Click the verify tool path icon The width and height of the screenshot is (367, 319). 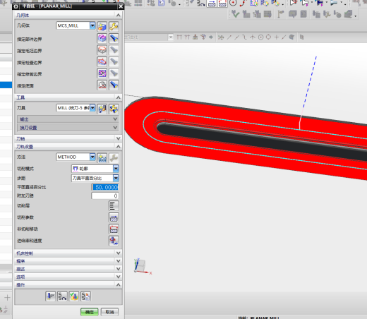pyautogui.click(x=74, y=296)
